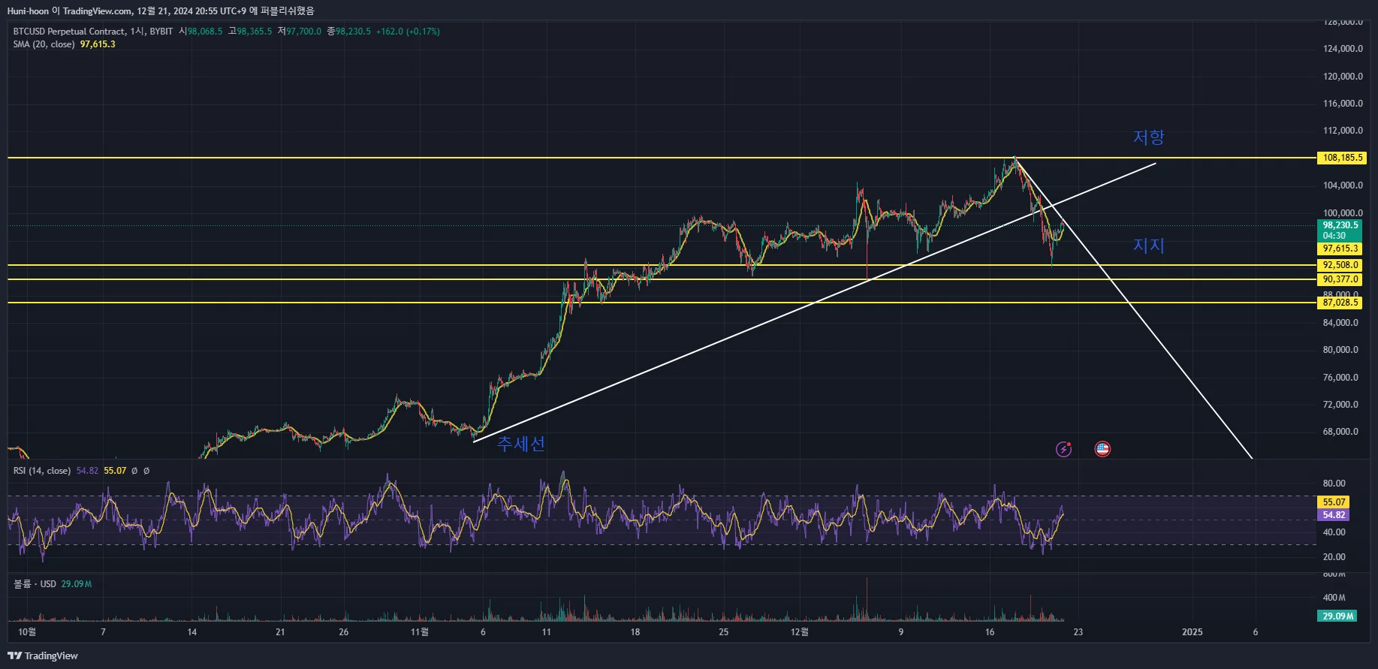
Task: Open the US flag economic event icon
Action: click(1102, 449)
